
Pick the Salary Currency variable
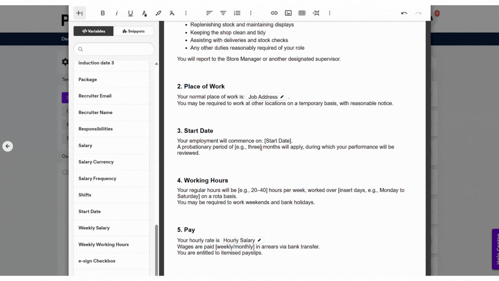(111, 162)
